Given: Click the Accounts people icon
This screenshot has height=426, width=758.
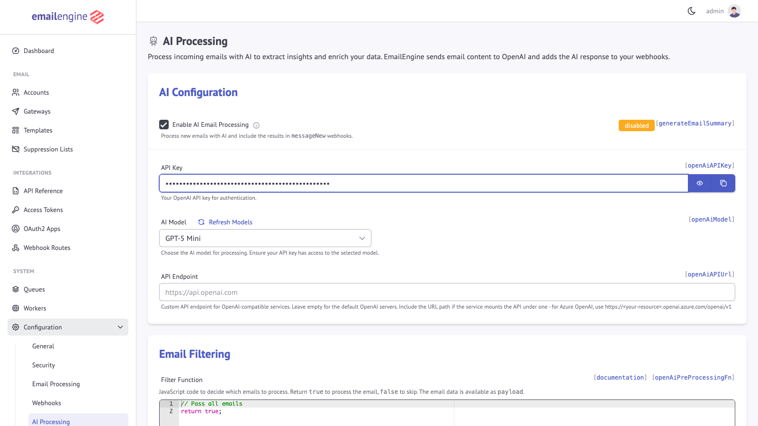Looking at the screenshot, I should [x=16, y=92].
